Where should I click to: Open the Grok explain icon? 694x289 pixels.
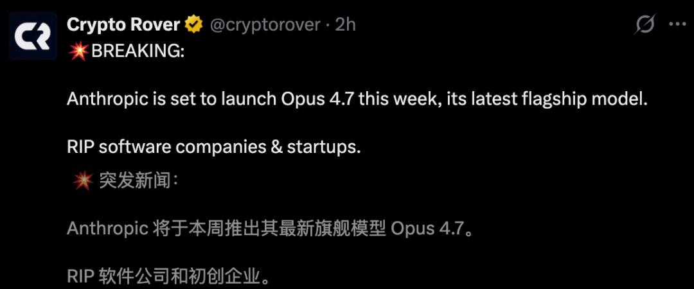point(644,25)
